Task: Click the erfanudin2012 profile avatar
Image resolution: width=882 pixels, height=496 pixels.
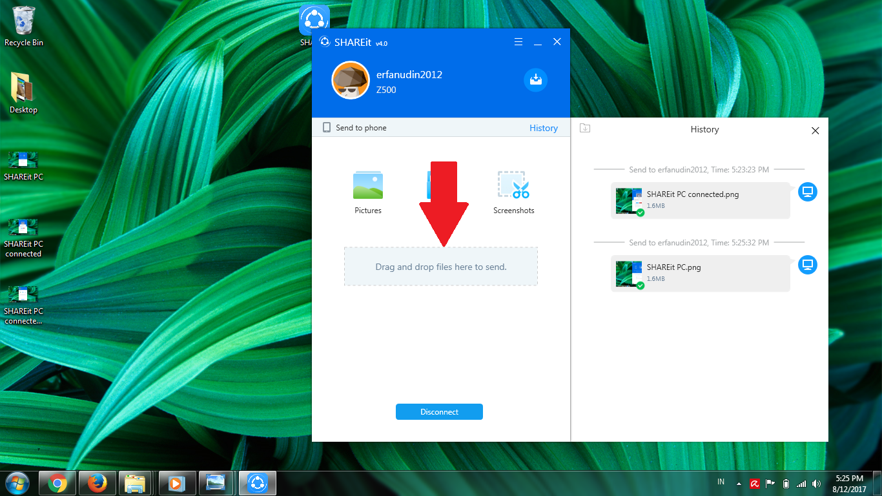Action: click(350, 80)
